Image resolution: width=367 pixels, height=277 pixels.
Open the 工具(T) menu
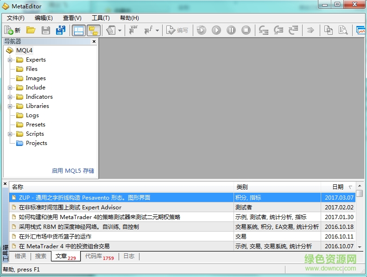click(101, 18)
